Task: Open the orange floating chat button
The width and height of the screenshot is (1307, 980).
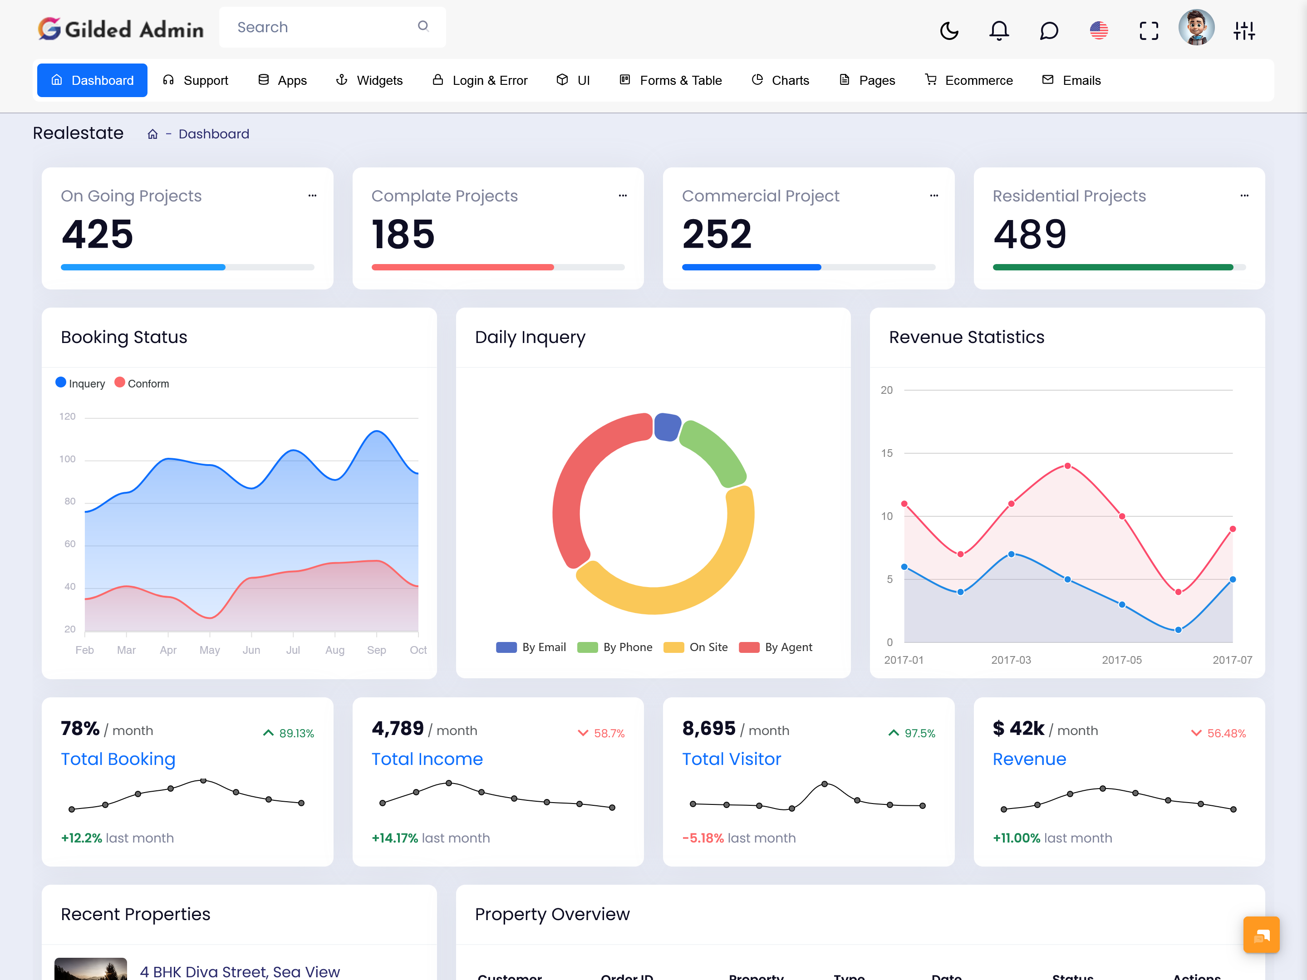Action: coord(1261,935)
